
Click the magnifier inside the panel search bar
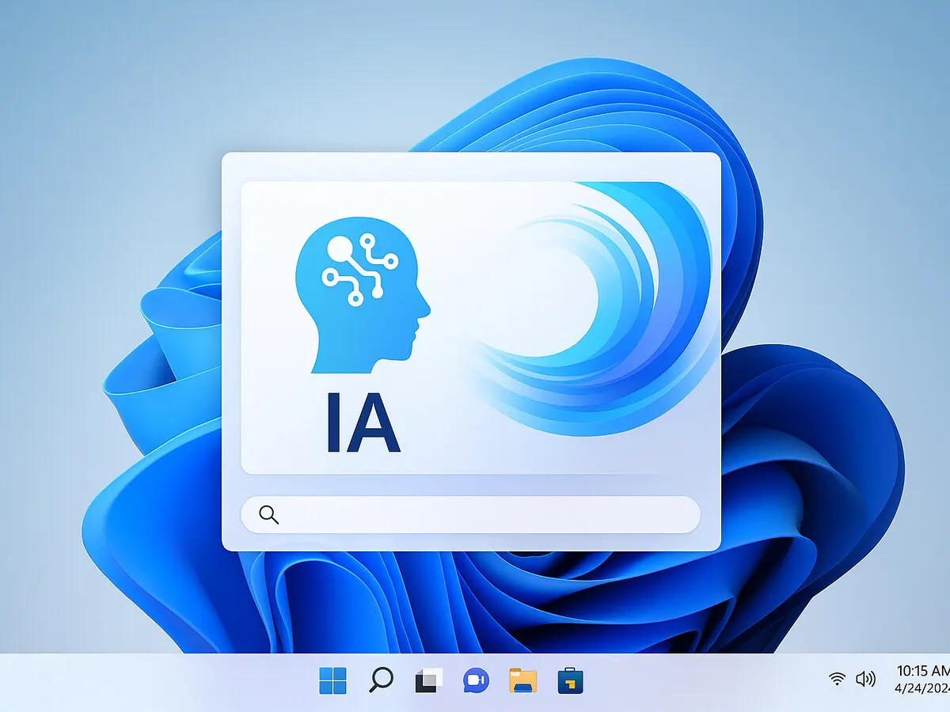point(269,515)
